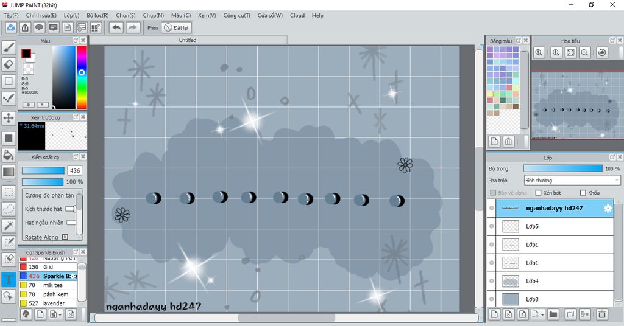Select the Gradient tool

point(9,172)
